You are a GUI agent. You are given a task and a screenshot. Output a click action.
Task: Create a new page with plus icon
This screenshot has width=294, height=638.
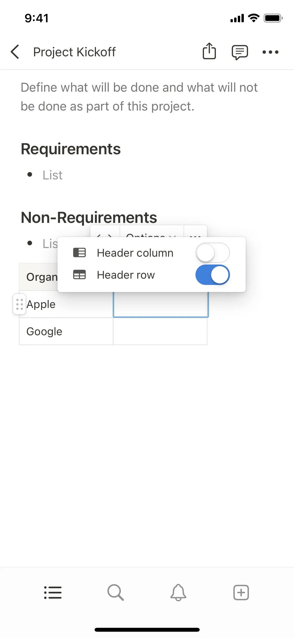(x=241, y=592)
